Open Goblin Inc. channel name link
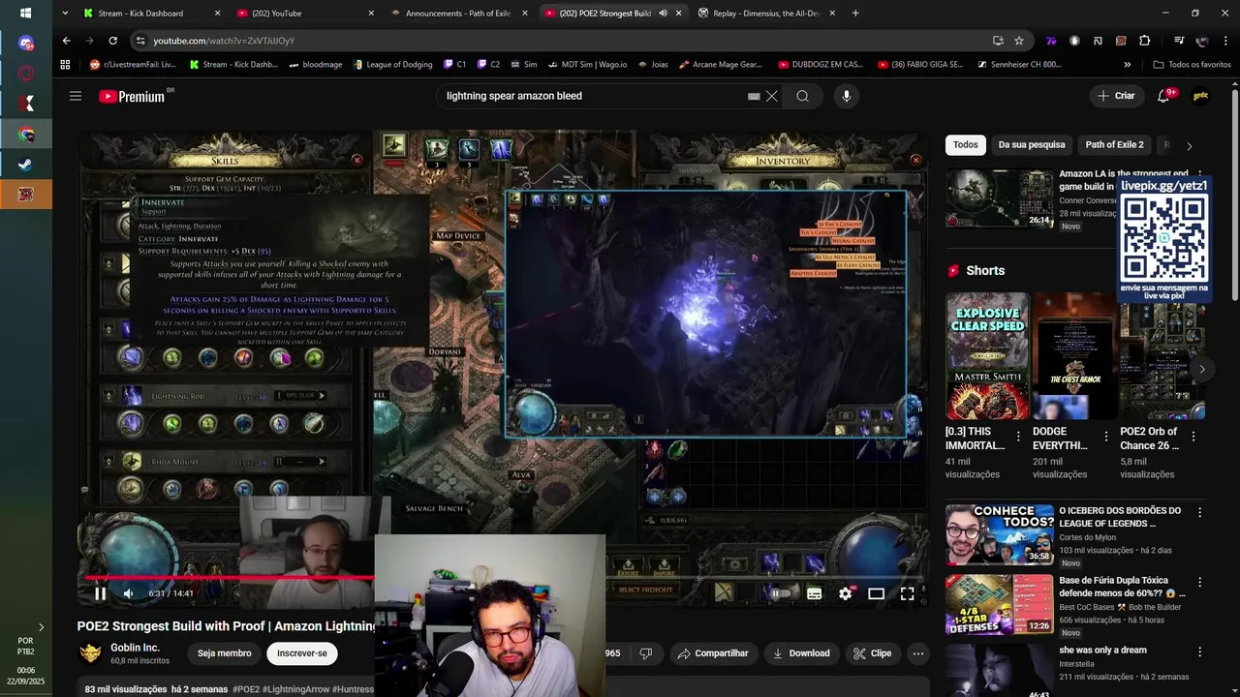This screenshot has height=697, width=1240. click(135, 648)
